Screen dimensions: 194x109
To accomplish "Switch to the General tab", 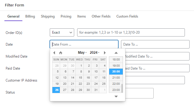I will click(x=13, y=16).
